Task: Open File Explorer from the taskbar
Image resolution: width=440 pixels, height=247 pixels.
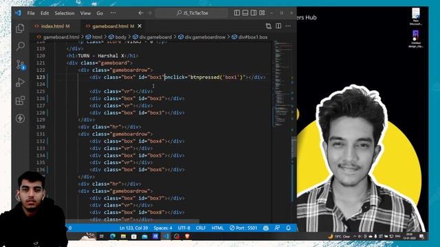Action: [124, 236]
